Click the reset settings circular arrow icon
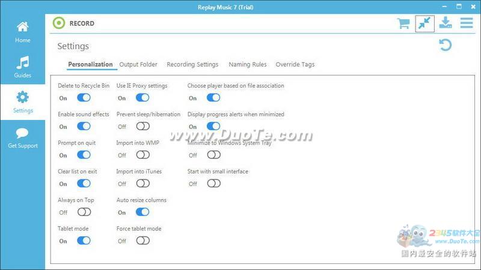Viewport: 481px width, 270px height. tap(446, 45)
